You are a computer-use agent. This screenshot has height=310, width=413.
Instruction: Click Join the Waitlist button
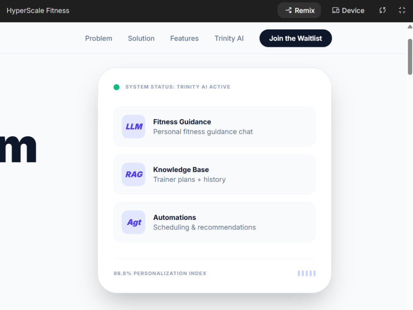296,38
